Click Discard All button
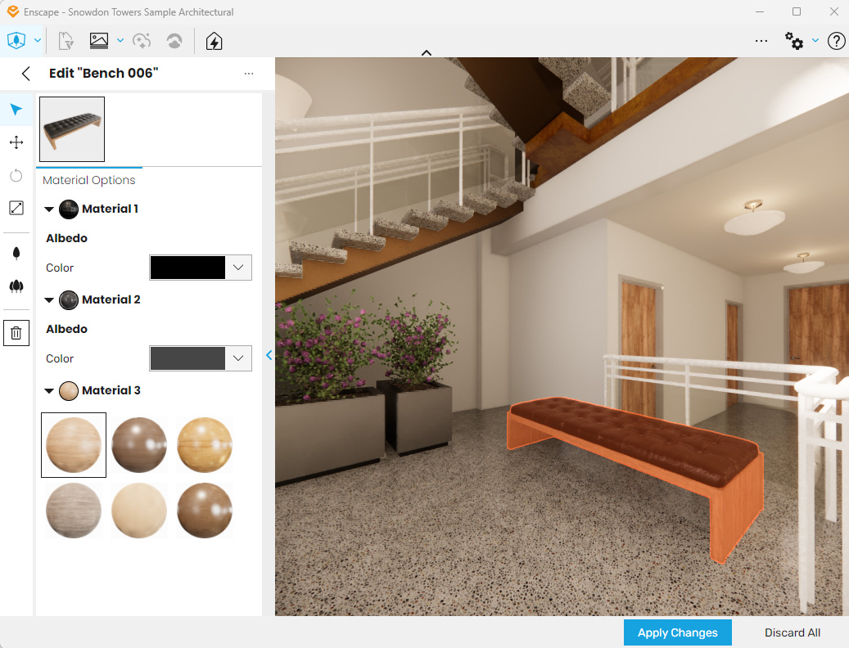Image resolution: width=849 pixels, height=648 pixels. [x=793, y=632]
